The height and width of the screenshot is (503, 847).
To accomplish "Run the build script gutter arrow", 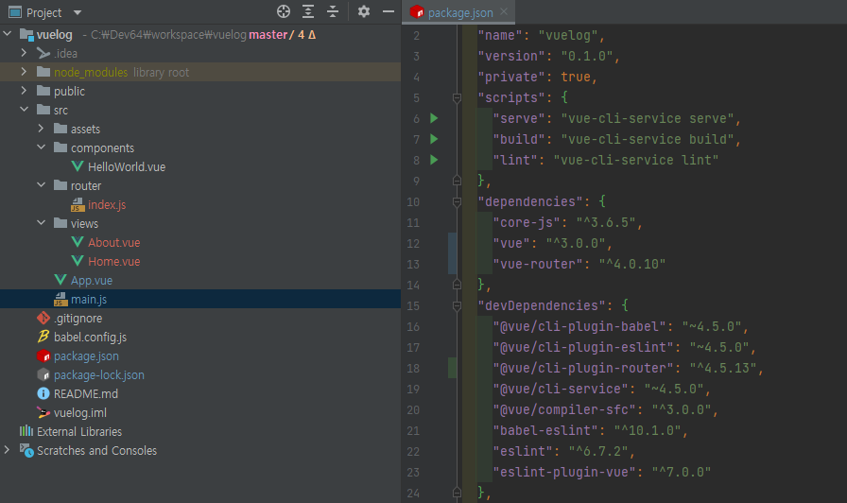I will coord(434,139).
